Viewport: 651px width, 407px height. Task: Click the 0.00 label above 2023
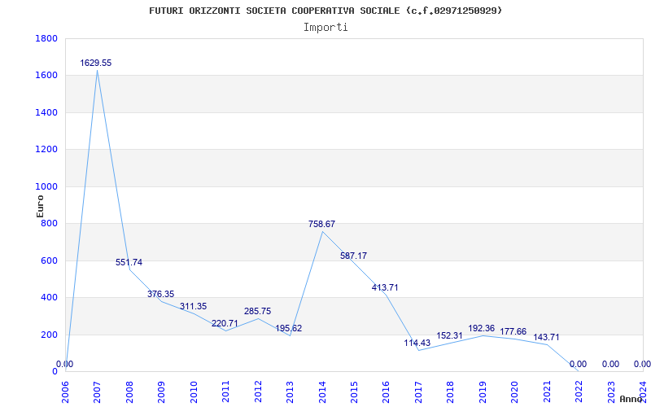coord(611,364)
